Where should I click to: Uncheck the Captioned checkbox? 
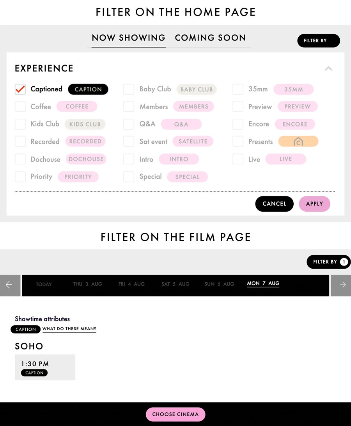(20, 89)
